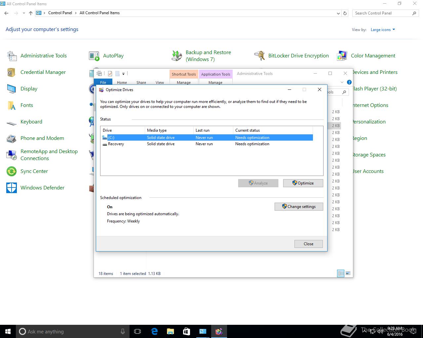Click All Control Panel Items breadcrumb
The width and height of the screenshot is (423, 338).
coord(99,13)
